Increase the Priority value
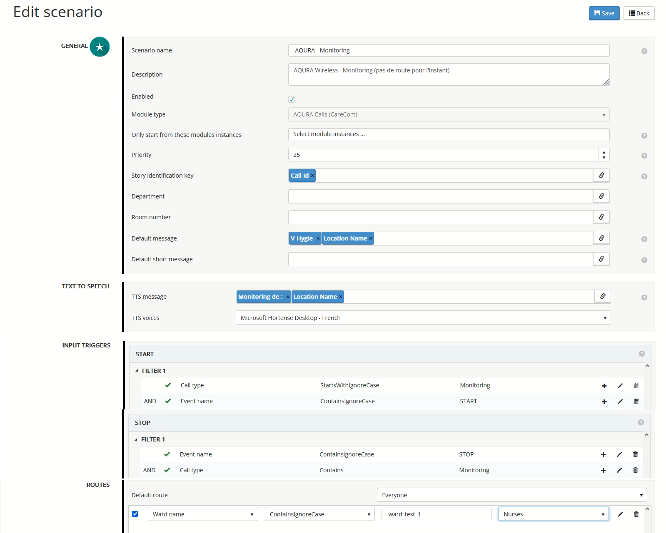The height and width of the screenshot is (533, 666). pyautogui.click(x=604, y=152)
